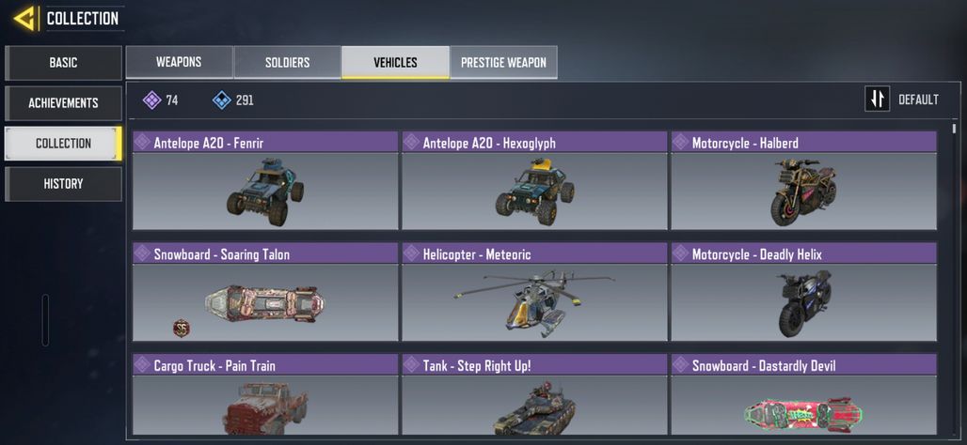
Task: Go to the Achievements section
Action: pyautogui.click(x=63, y=102)
